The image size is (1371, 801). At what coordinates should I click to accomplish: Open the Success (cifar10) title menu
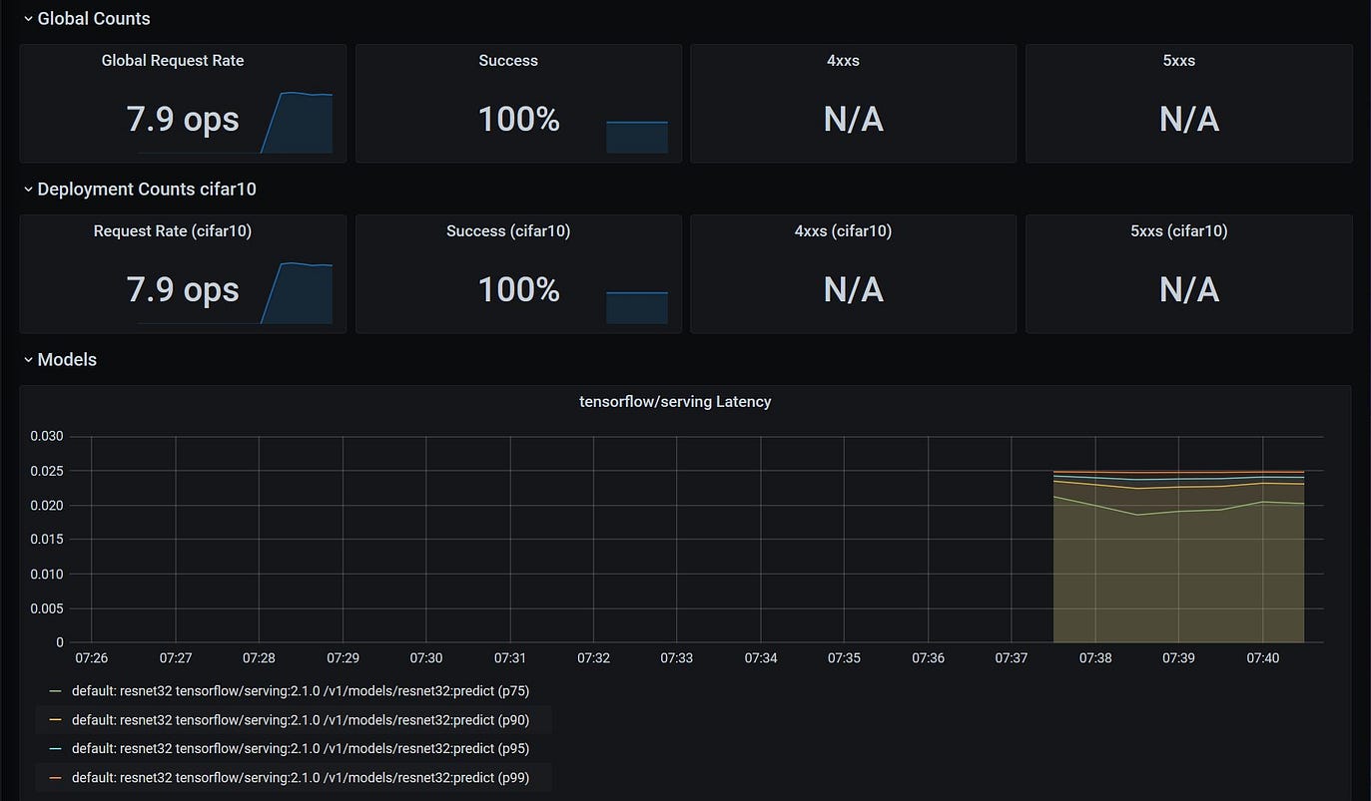point(508,231)
